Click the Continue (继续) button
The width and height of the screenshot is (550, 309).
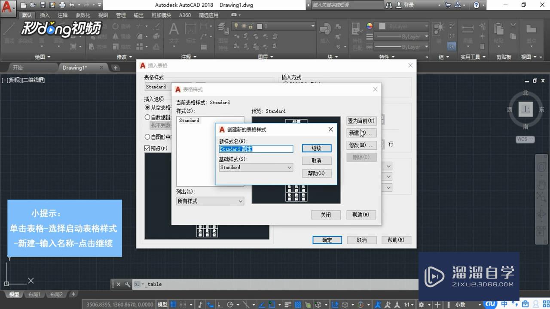pyautogui.click(x=317, y=148)
